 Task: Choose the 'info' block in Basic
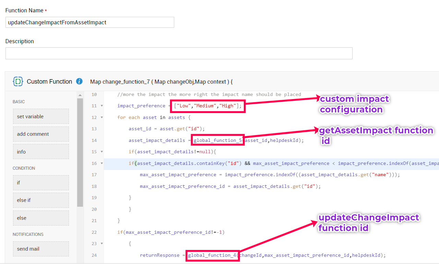41,152
